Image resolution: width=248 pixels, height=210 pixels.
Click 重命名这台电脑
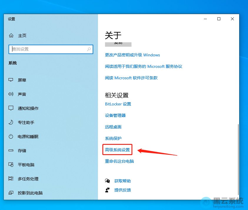point(119,161)
